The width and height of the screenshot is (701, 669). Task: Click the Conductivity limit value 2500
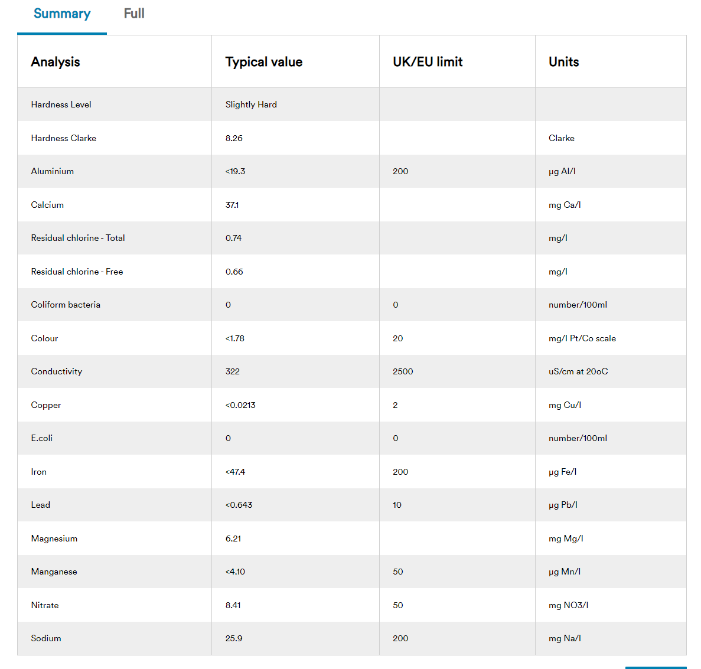coord(403,371)
